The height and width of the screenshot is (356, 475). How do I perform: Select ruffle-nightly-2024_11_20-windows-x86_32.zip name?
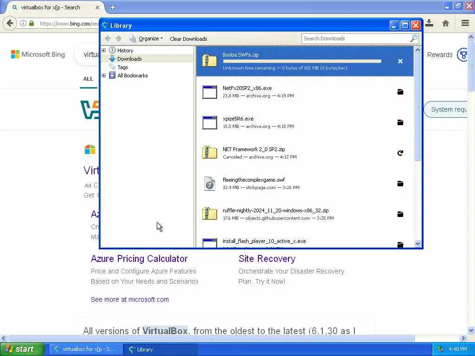pos(276,210)
